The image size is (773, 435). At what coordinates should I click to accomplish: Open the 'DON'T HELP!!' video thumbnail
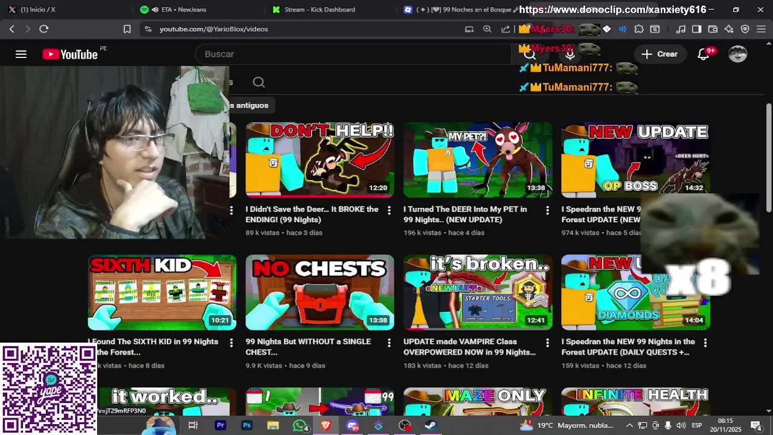[319, 159]
